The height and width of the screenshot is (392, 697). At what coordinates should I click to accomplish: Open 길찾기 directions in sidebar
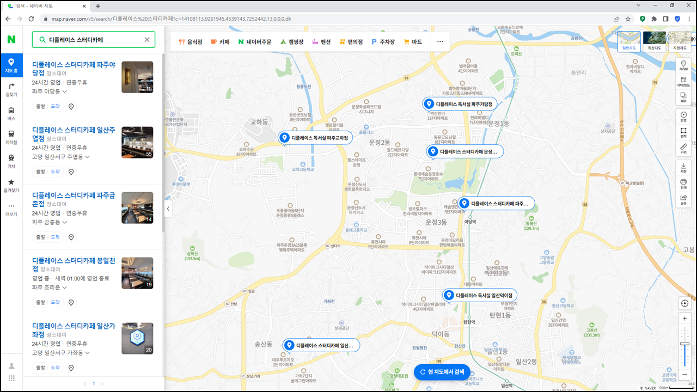pyautogui.click(x=11, y=89)
